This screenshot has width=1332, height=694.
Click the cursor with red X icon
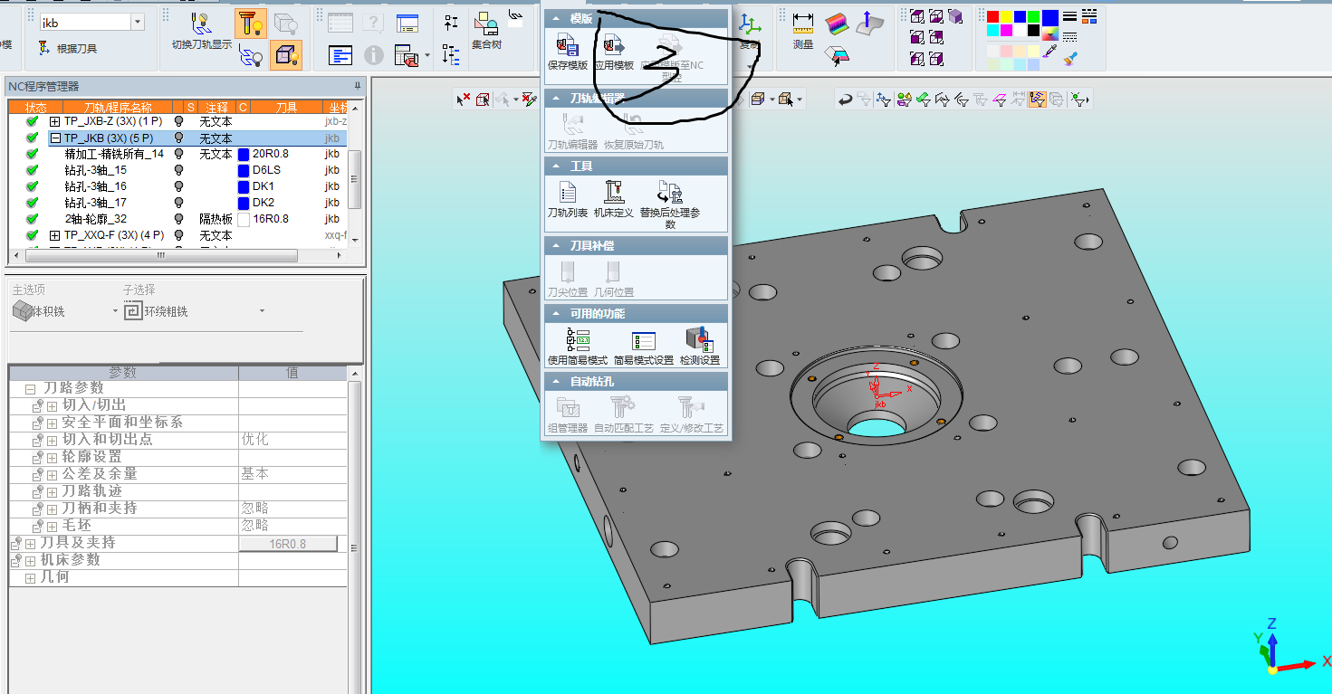pos(464,99)
